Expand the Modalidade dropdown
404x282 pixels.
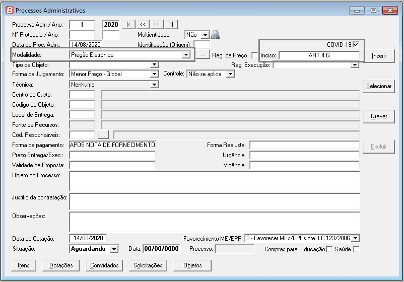[x=186, y=54]
